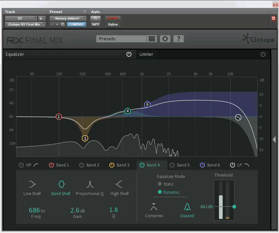Click the red BYPASS button
279x233 pixels.
point(113,18)
